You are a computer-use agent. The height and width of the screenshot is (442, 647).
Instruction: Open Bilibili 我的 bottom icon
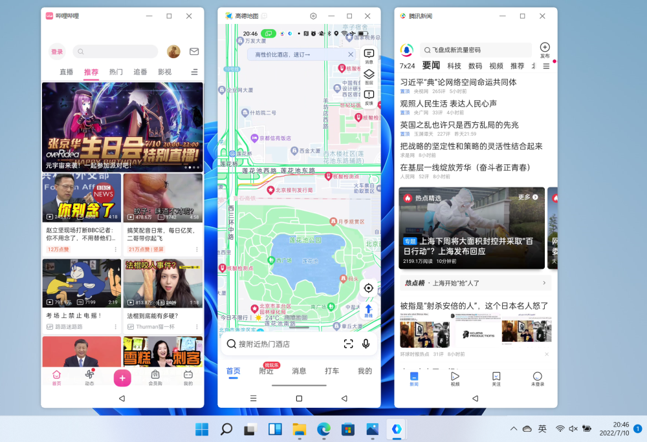(188, 377)
